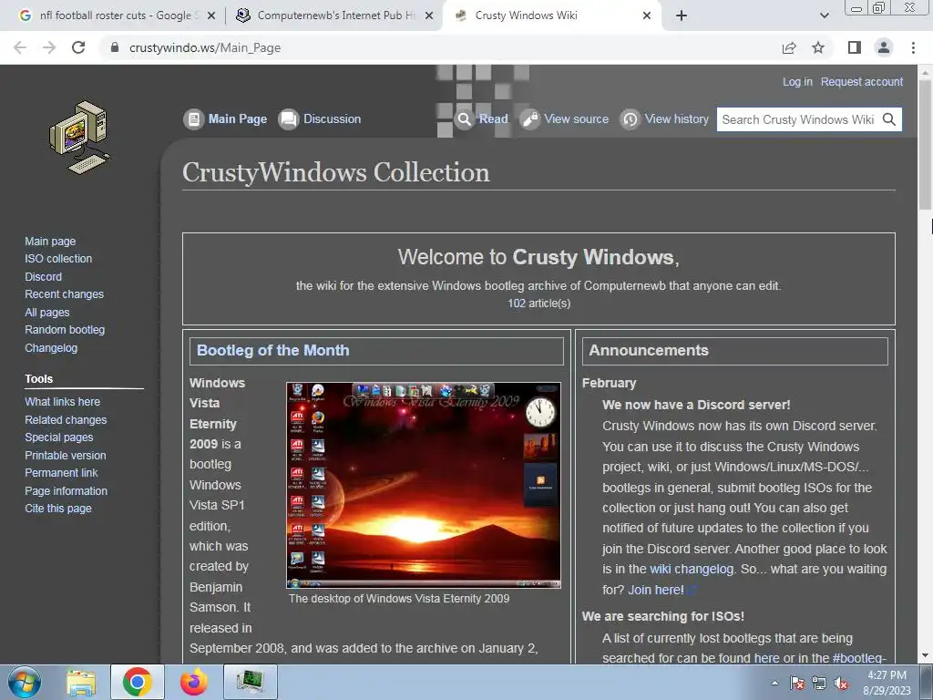
Task: Click the Action Center flag tray icon
Action: coord(797,683)
